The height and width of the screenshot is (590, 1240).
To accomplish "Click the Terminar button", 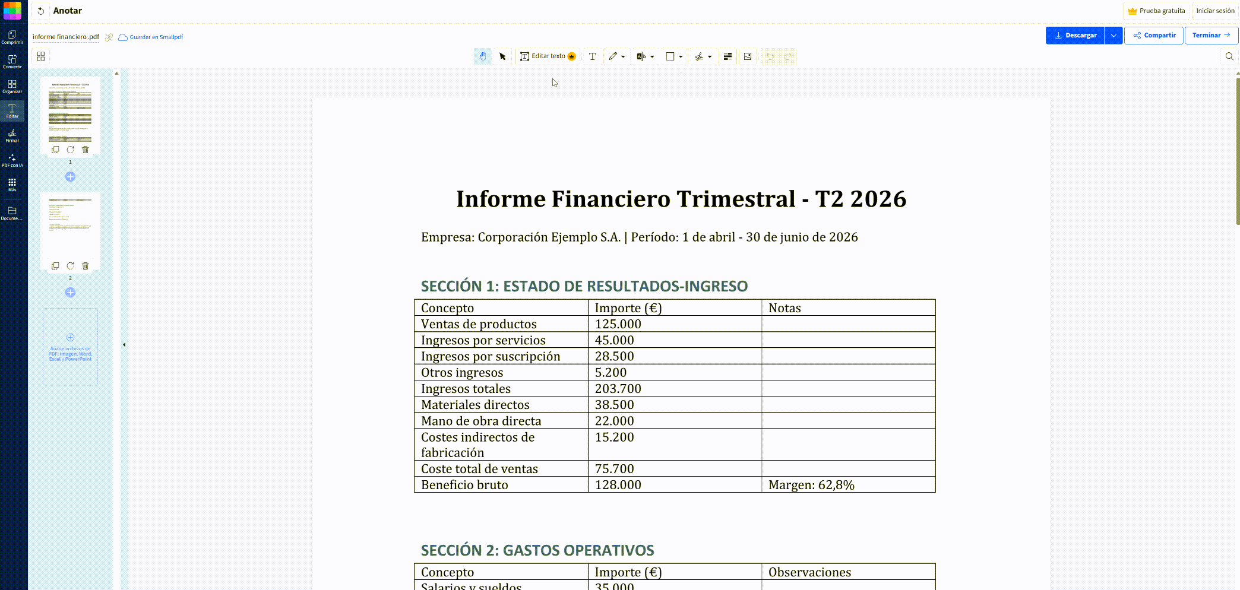I will (x=1211, y=35).
